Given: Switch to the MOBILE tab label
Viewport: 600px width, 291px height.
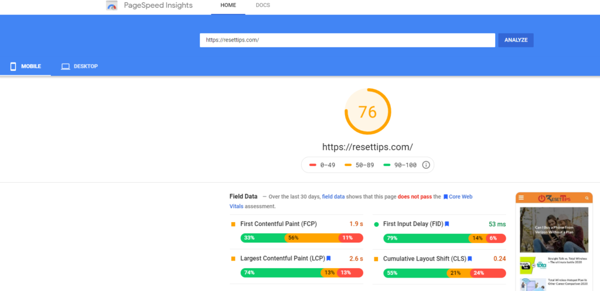Looking at the screenshot, I should (31, 67).
